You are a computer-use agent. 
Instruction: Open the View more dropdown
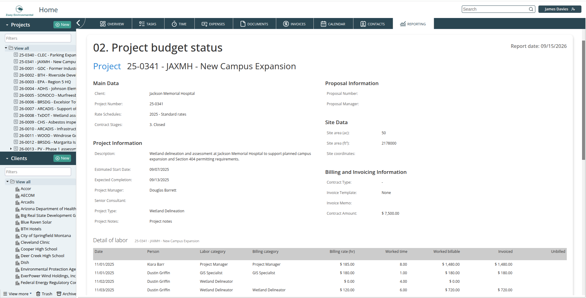(x=18, y=294)
